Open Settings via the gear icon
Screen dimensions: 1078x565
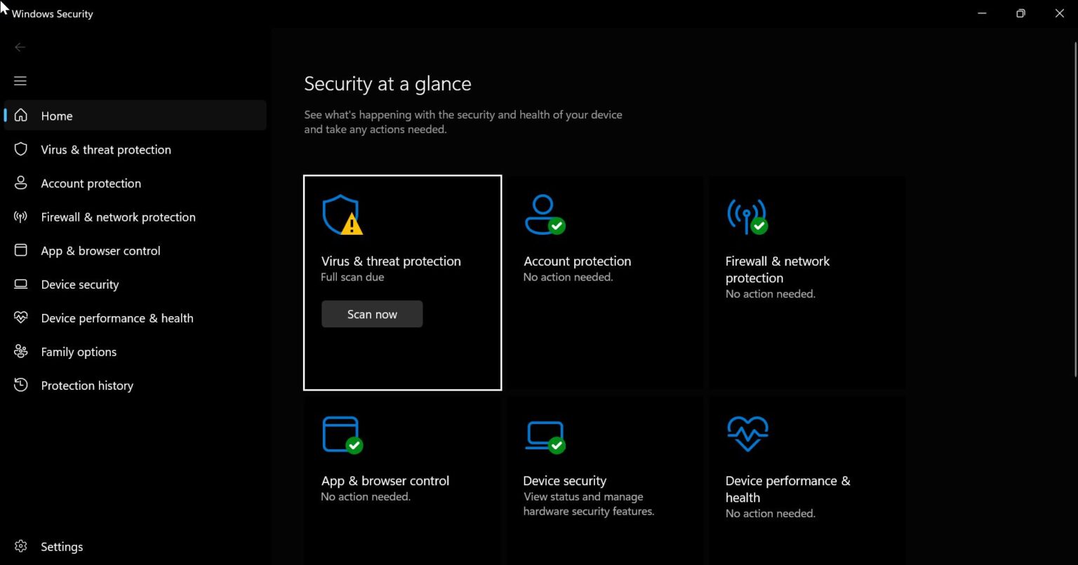click(x=20, y=546)
